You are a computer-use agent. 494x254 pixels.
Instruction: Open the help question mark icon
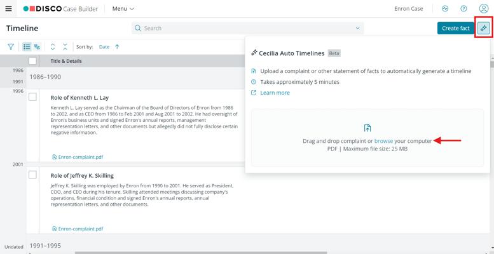464,9
